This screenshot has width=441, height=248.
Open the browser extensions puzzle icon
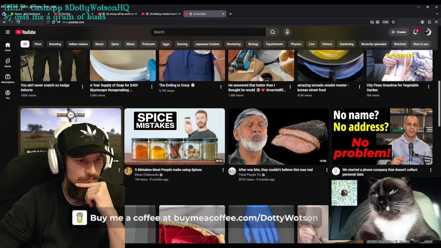pyautogui.click(x=429, y=22)
